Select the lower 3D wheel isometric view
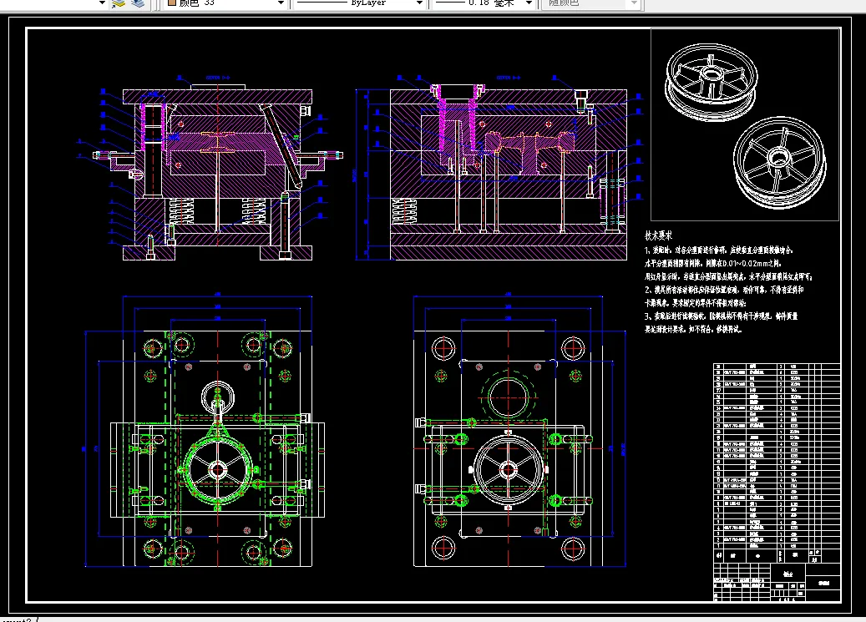866x622 pixels. [780, 163]
